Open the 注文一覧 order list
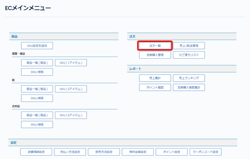 point(155,46)
